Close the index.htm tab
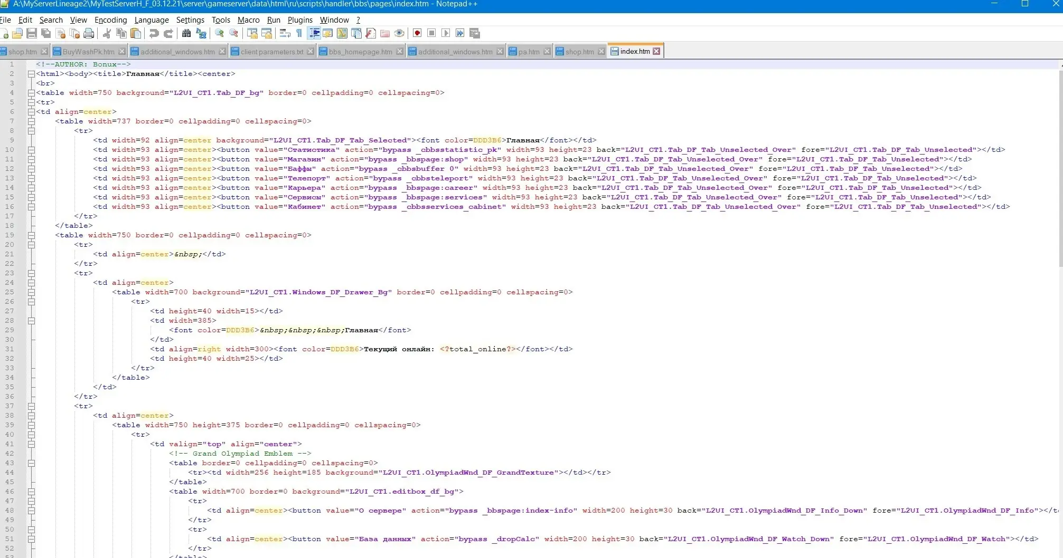Image resolution: width=1063 pixels, height=558 pixels. 656,51
